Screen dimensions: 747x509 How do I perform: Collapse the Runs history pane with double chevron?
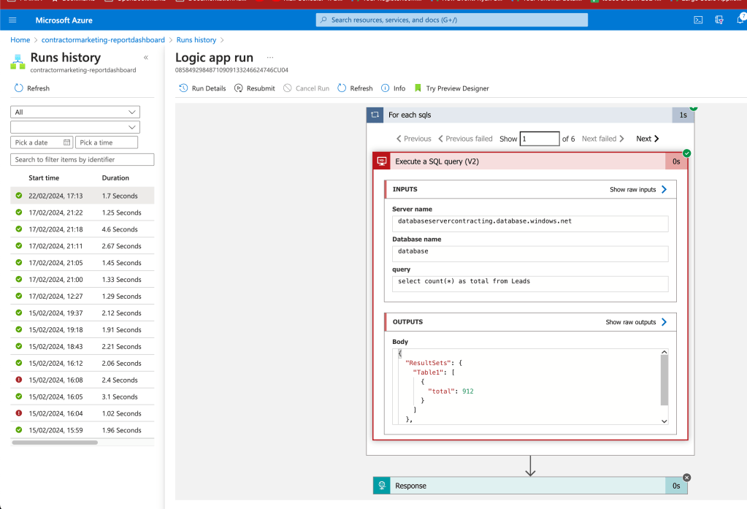coord(146,58)
